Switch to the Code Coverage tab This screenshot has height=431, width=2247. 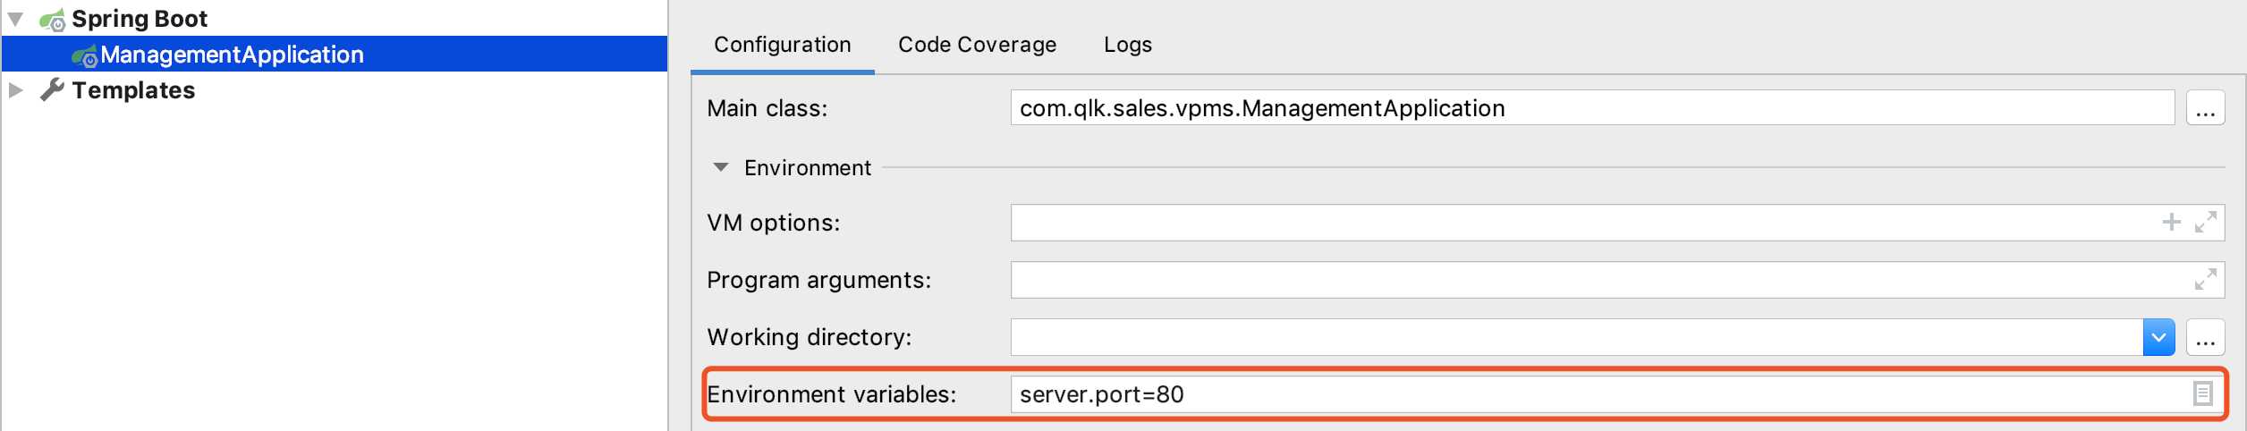pyautogui.click(x=977, y=45)
